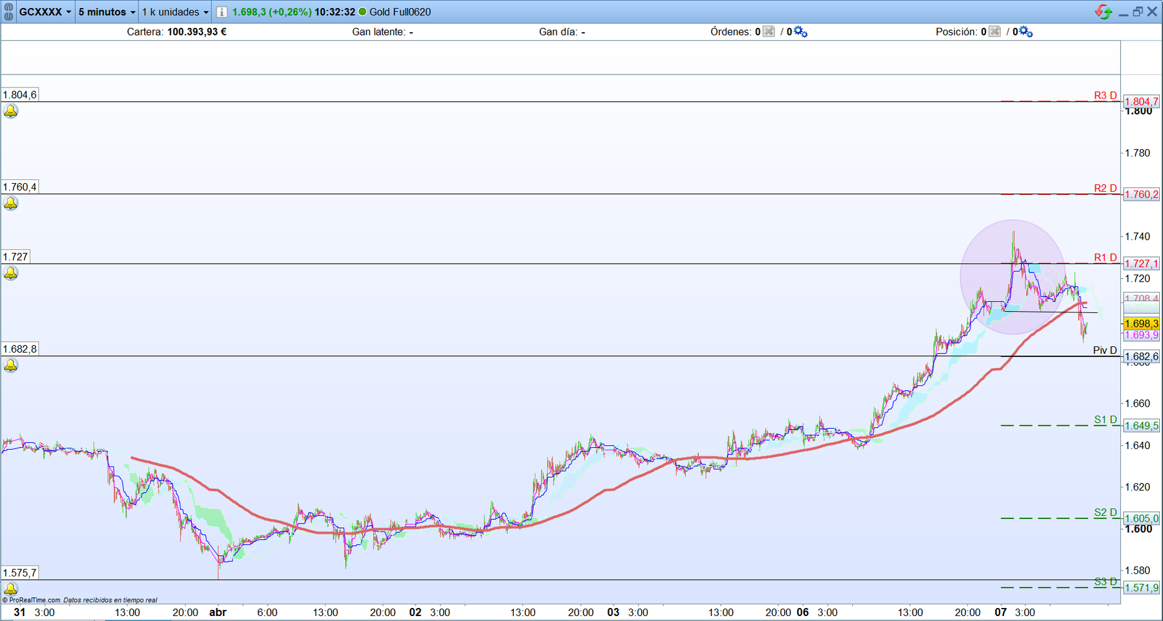Open the instrument info icon
The image size is (1163, 621).
pos(221,12)
